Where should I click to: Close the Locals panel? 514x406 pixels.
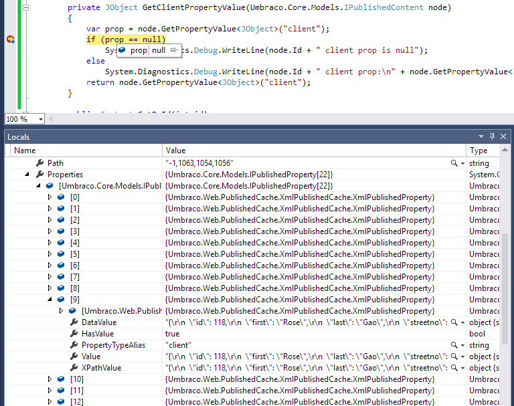coord(503,136)
